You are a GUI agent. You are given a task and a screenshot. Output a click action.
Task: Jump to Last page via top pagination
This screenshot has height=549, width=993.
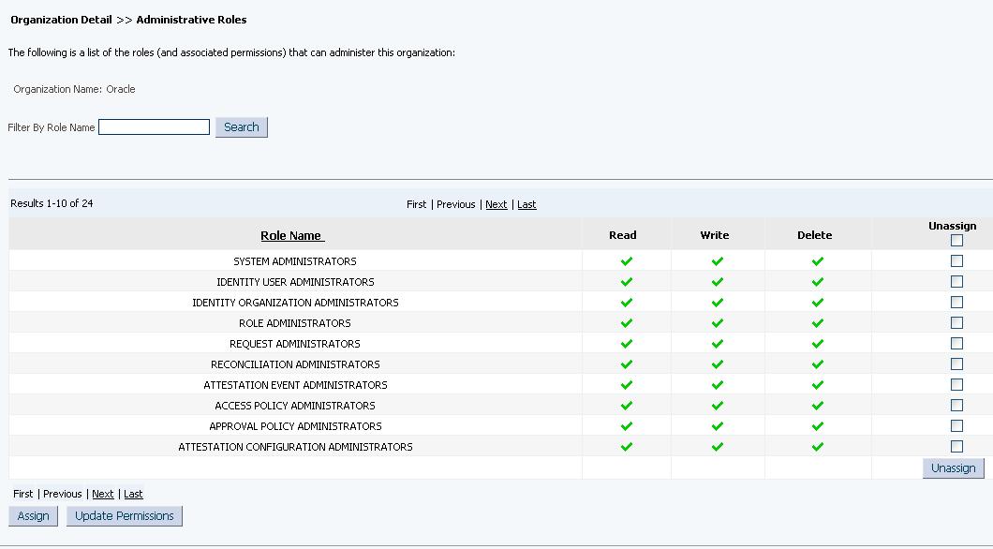[526, 204]
